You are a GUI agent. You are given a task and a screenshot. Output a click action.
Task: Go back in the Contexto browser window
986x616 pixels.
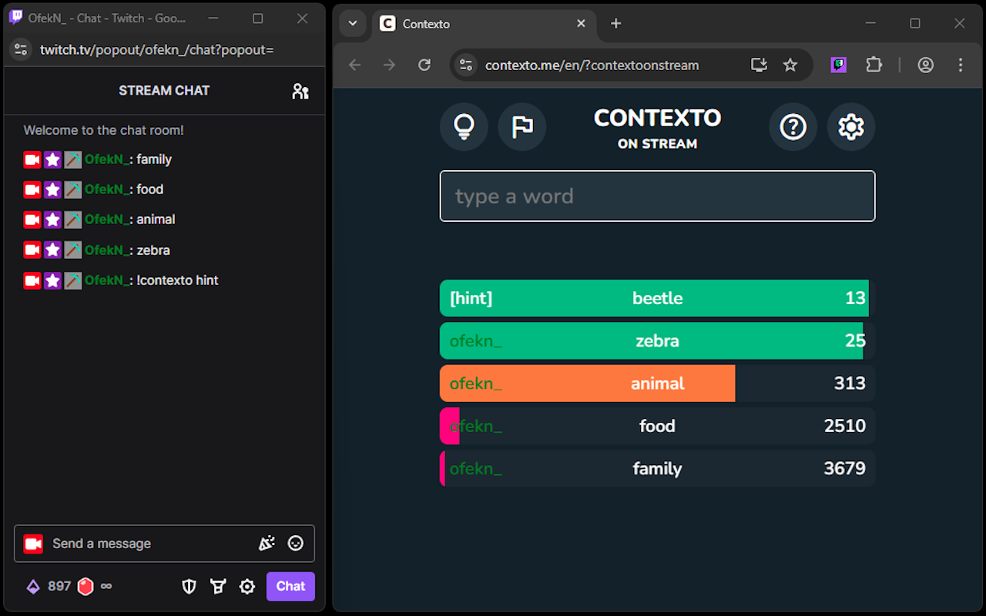(x=355, y=65)
